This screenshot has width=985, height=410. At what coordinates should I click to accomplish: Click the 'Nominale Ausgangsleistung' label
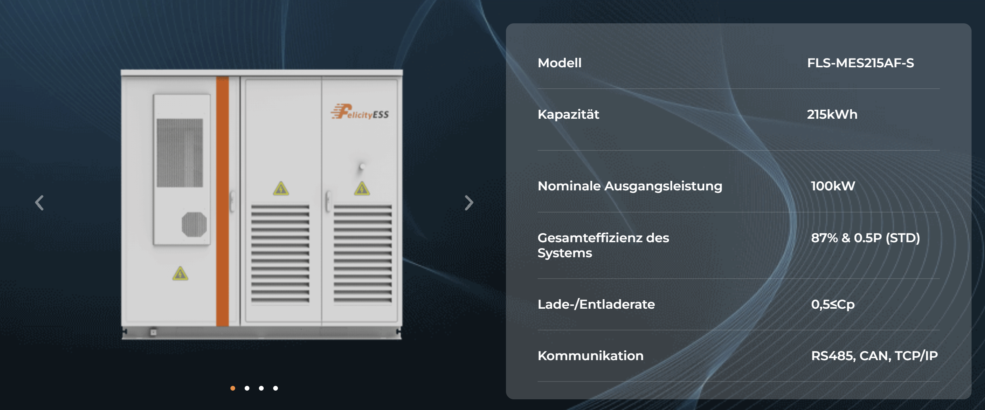pos(630,186)
